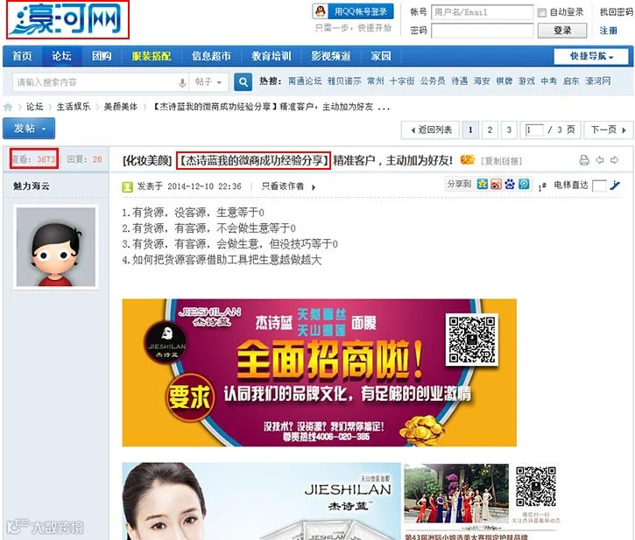The width and height of the screenshot is (635, 540).
Task: Click hot search 常州
Action: [x=376, y=81]
